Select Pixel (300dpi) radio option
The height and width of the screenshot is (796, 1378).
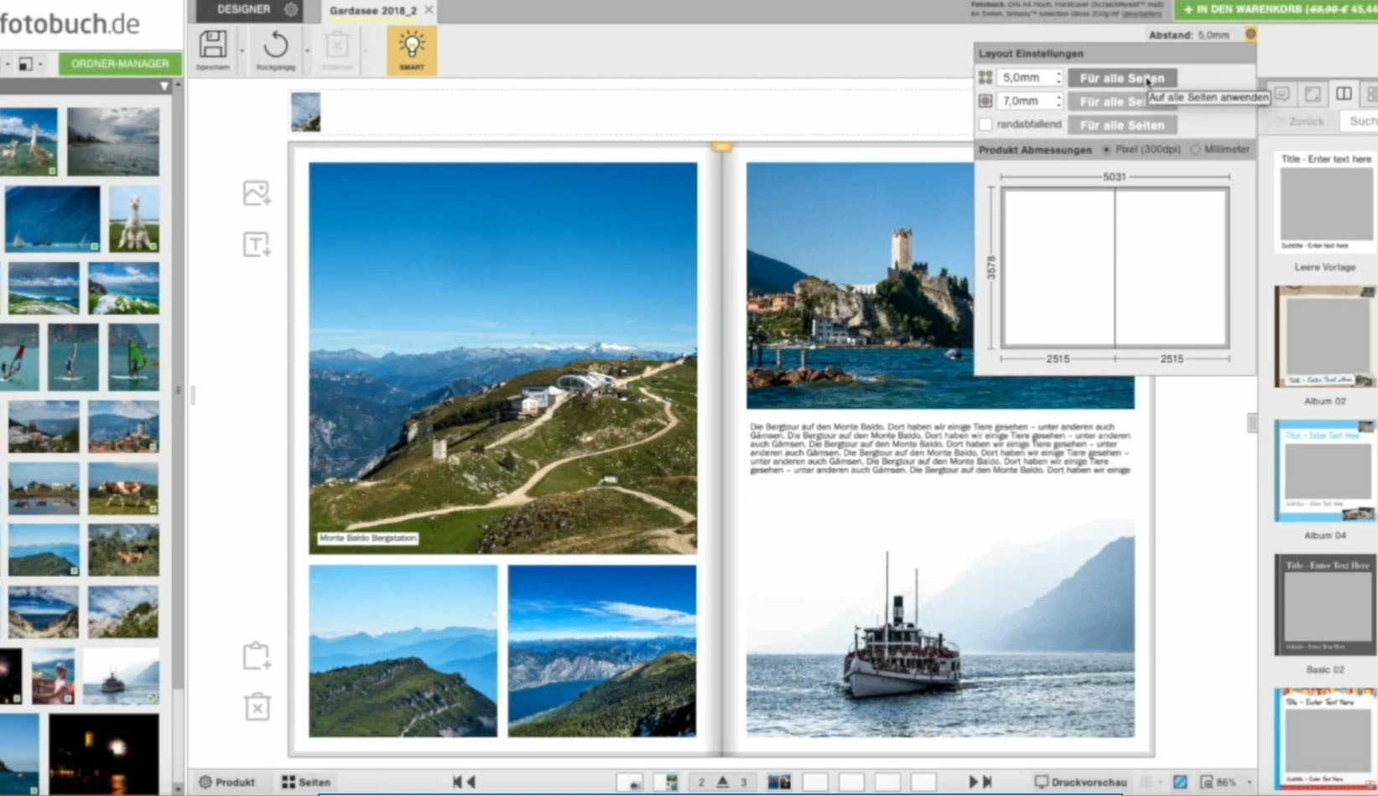click(x=1106, y=149)
